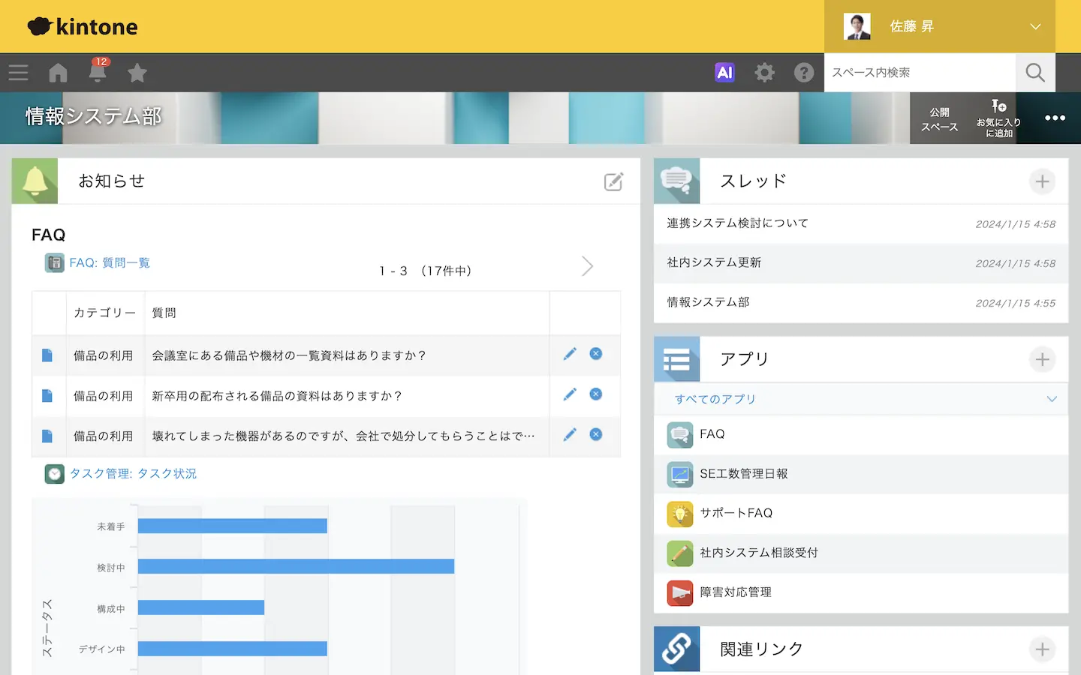The width and height of the screenshot is (1081, 675).
Task: Edit the お知らせ announcement section
Action: [613, 181]
